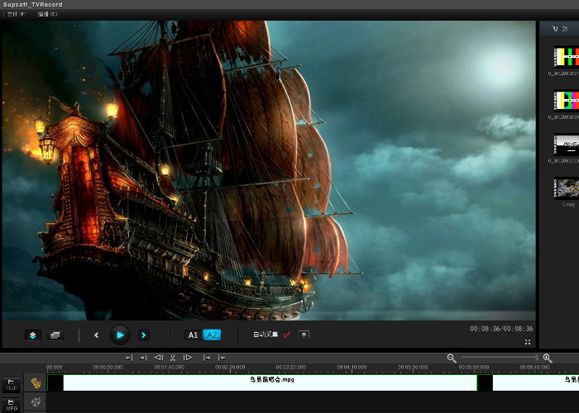Click the yellow film reel track icon

[x=36, y=383]
